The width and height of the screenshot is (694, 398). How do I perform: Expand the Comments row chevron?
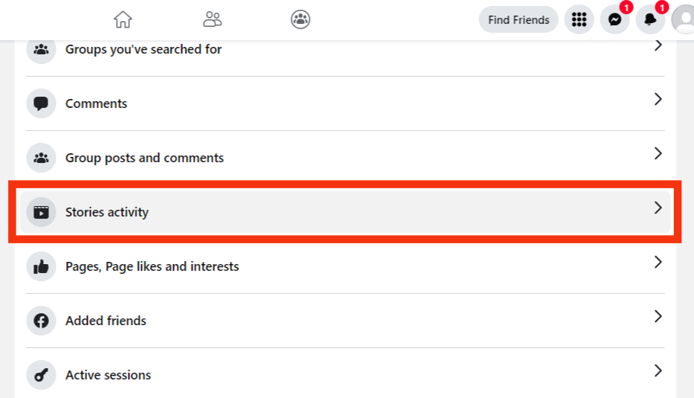pyautogui.click(x=658, y=99)
